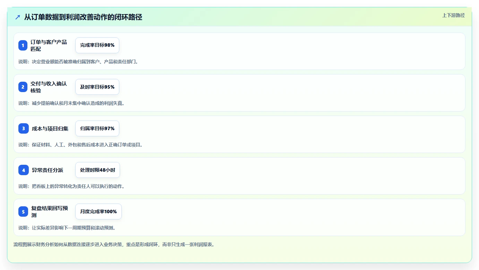The image size is (479, 270).
Task: Click step number 5 badge
Action: pyautogui.click(x=23, y=211)
